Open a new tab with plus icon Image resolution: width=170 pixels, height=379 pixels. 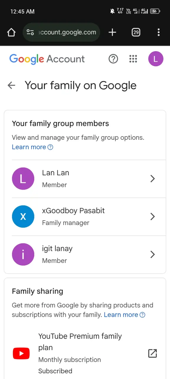112,32
